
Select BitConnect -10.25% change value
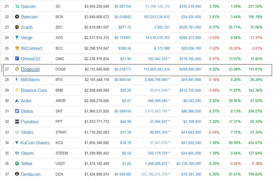click(x=234, y=48)
